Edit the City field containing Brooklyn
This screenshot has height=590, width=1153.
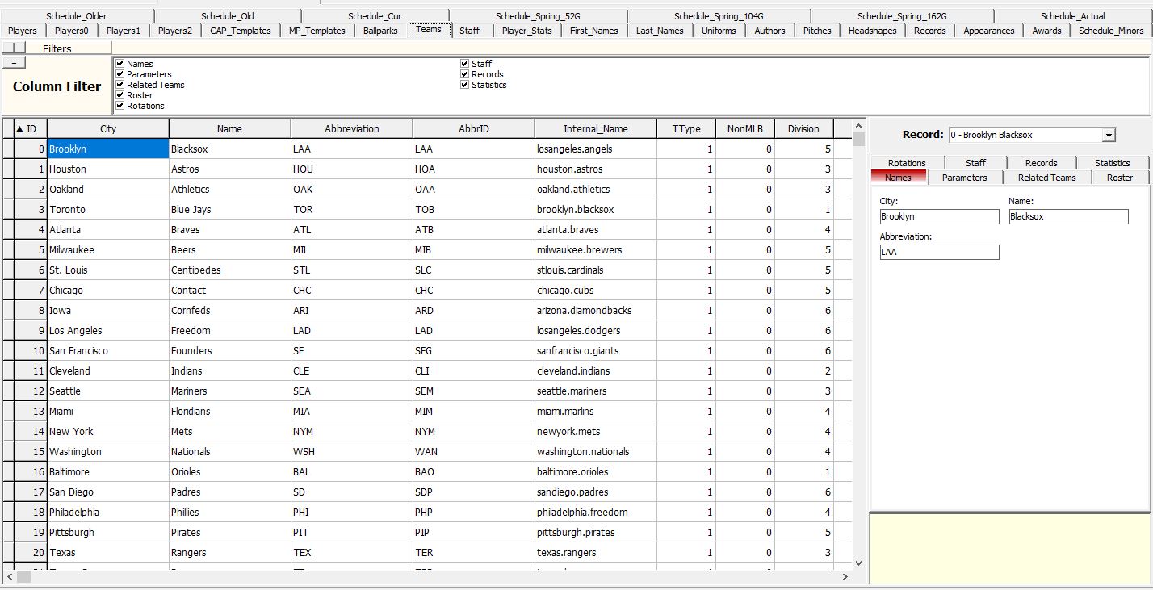pos(939,216)
